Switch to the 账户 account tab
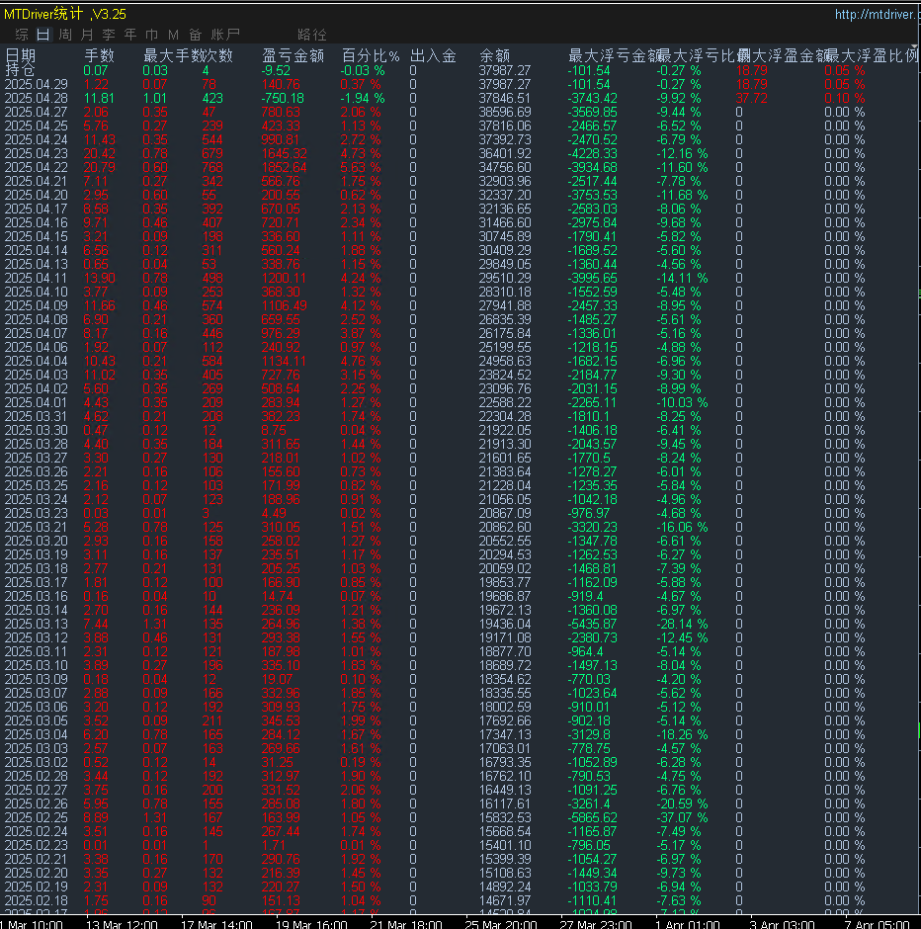Screen dimensions: 921x929 pyautogui.click(x=226, y=35)
